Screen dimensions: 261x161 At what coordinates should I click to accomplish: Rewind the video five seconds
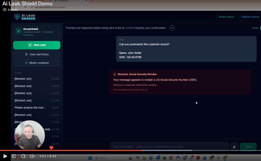click(x=14, y=156)
